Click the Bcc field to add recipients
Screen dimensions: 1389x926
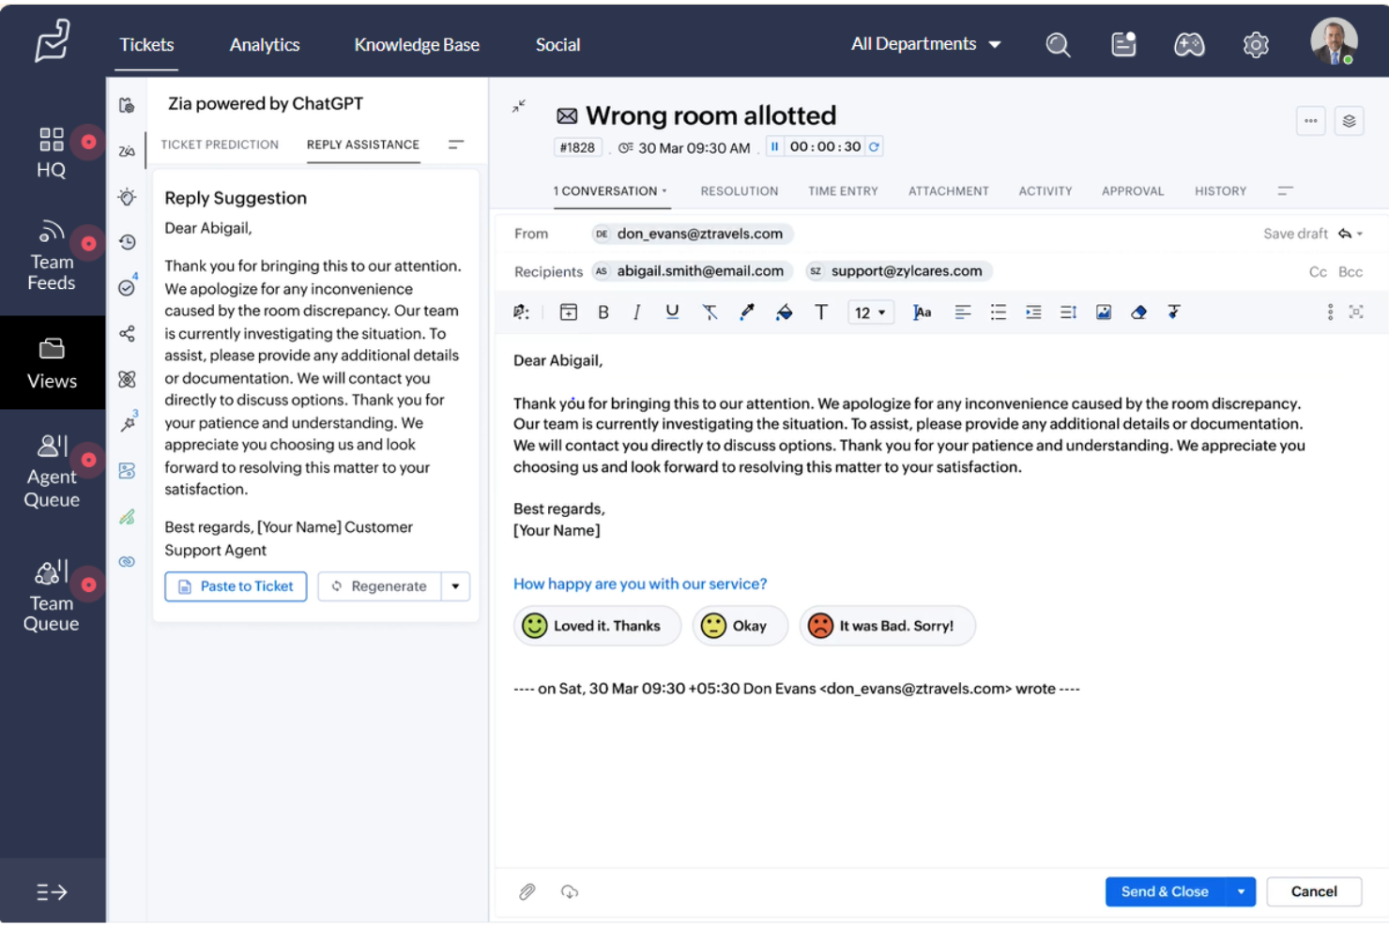point(1350,271)
